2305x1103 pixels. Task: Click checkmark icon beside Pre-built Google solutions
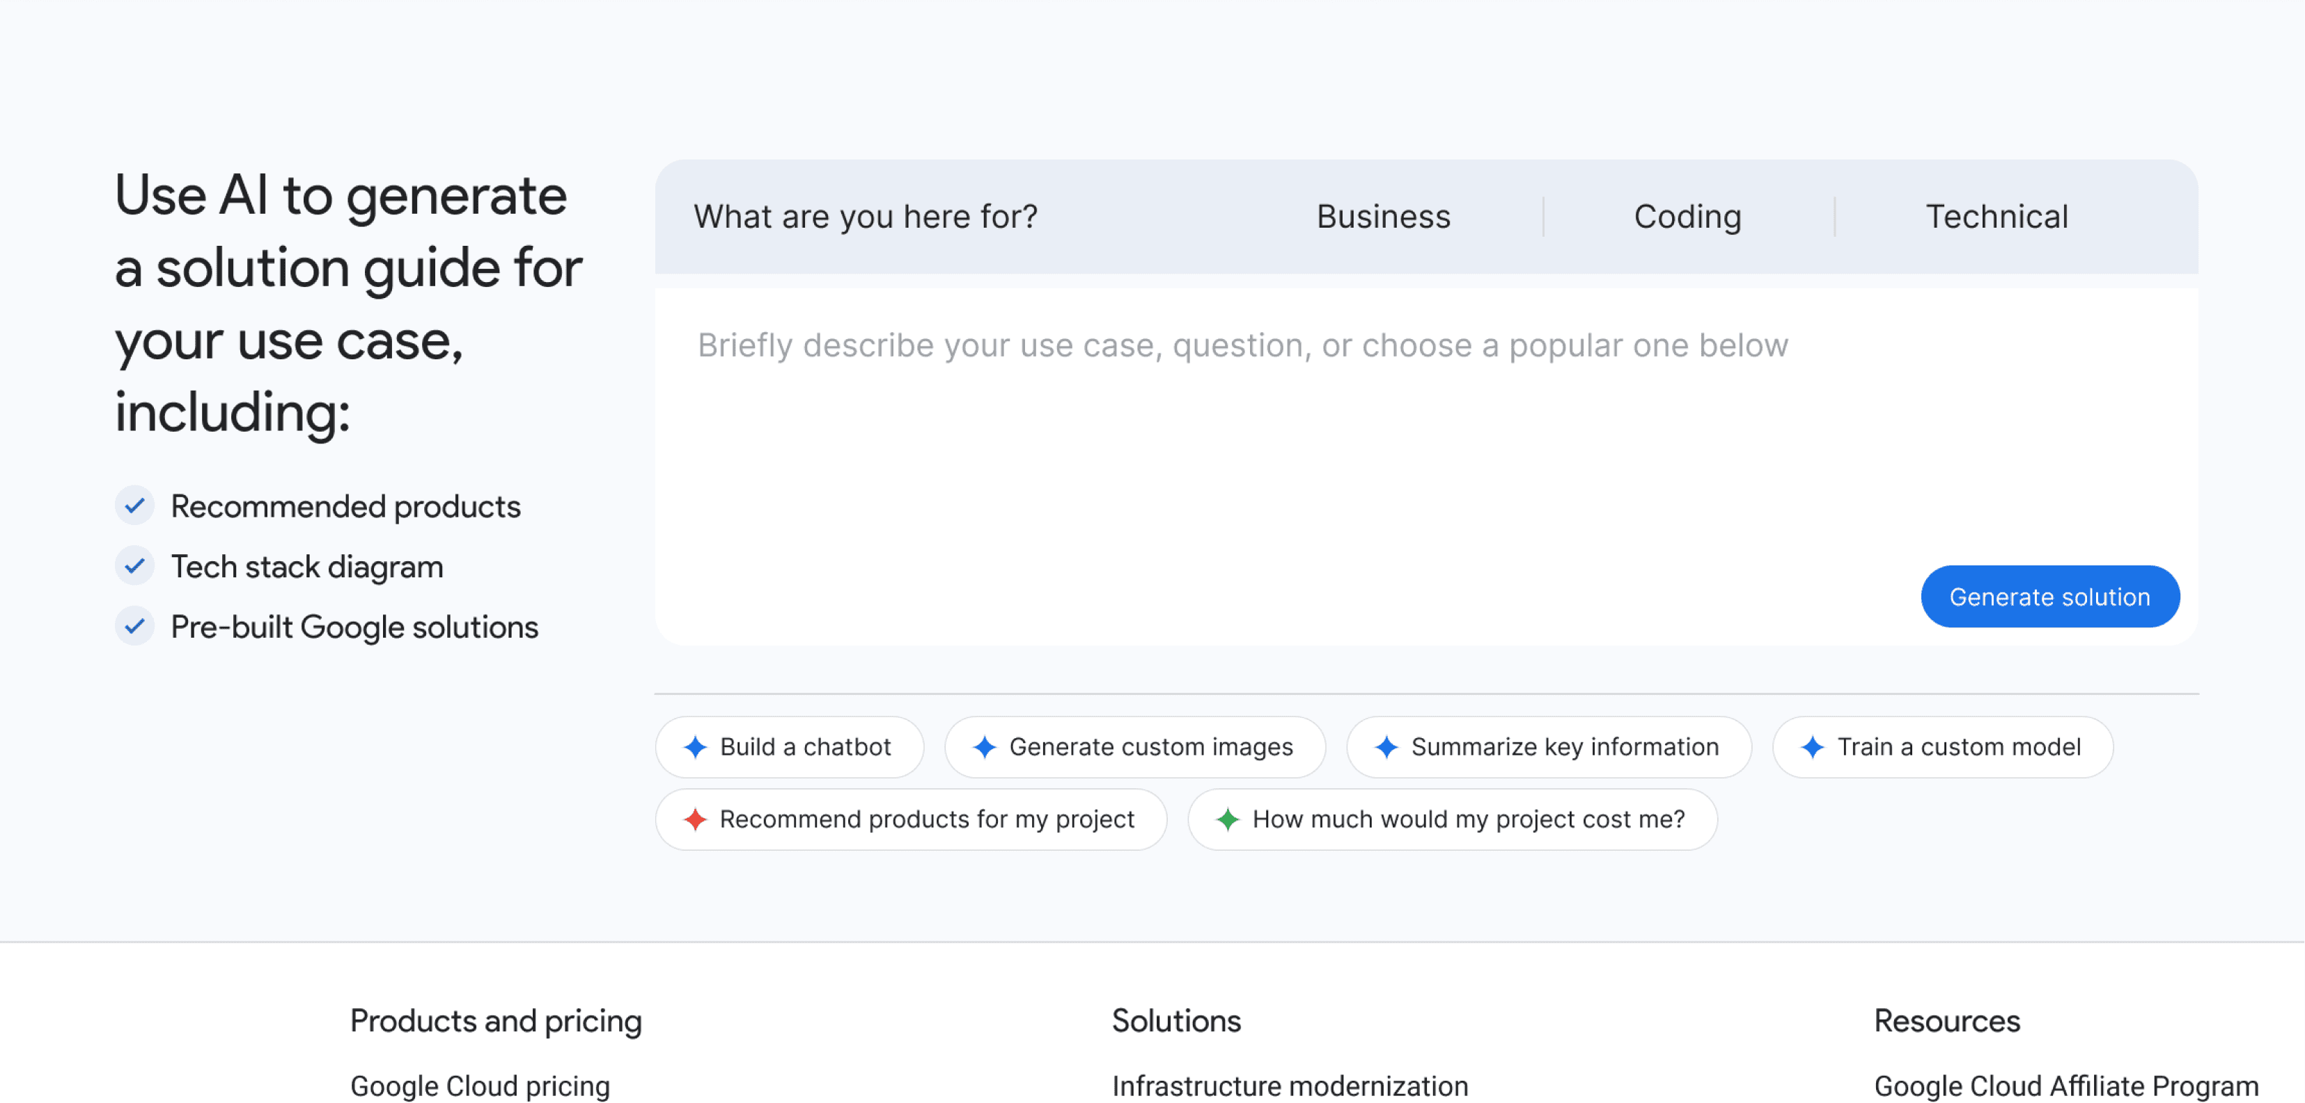[135, 626]
